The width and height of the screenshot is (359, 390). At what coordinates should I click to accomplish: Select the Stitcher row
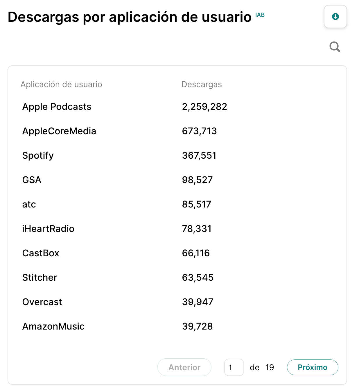tap(177, 278)
